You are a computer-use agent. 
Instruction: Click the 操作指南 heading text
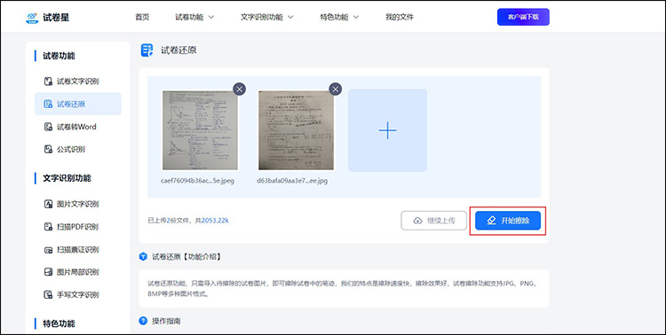click(x=167, y=321)
